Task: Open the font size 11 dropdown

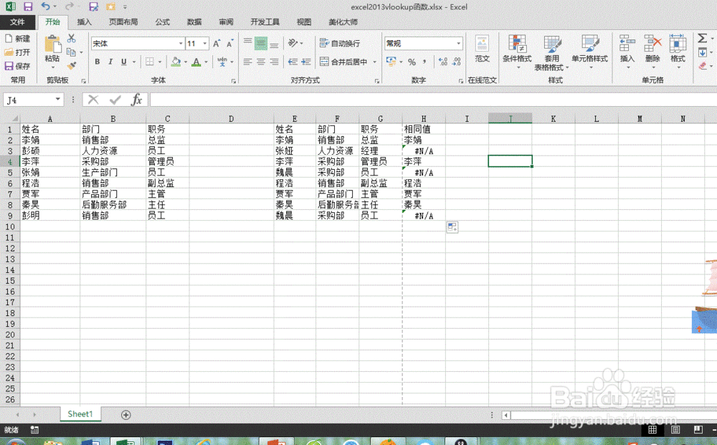Action: [203, 44]
